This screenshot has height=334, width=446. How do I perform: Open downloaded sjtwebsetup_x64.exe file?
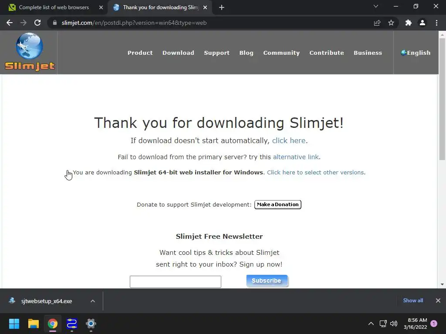coord(46,301)
